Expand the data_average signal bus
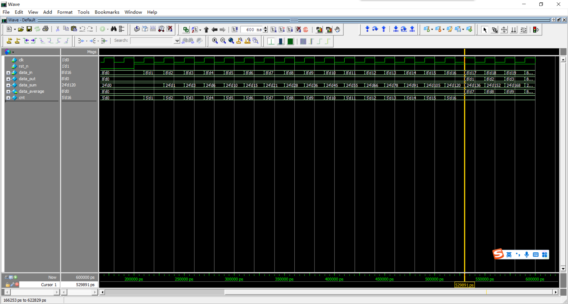Screen dimensions: 568x304 tap(8, 91)
